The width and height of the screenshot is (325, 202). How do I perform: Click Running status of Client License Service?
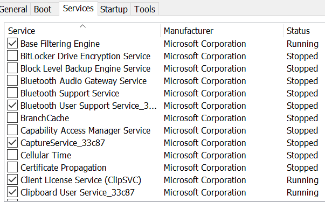[x=302, y=180]
